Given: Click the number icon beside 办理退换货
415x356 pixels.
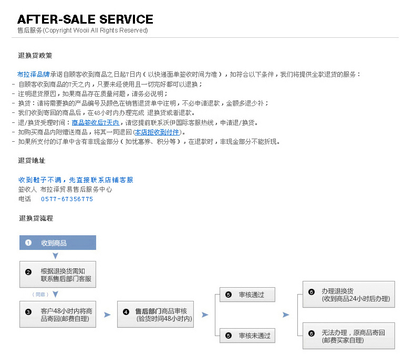Looking at the screenshot, I should 312,292.
